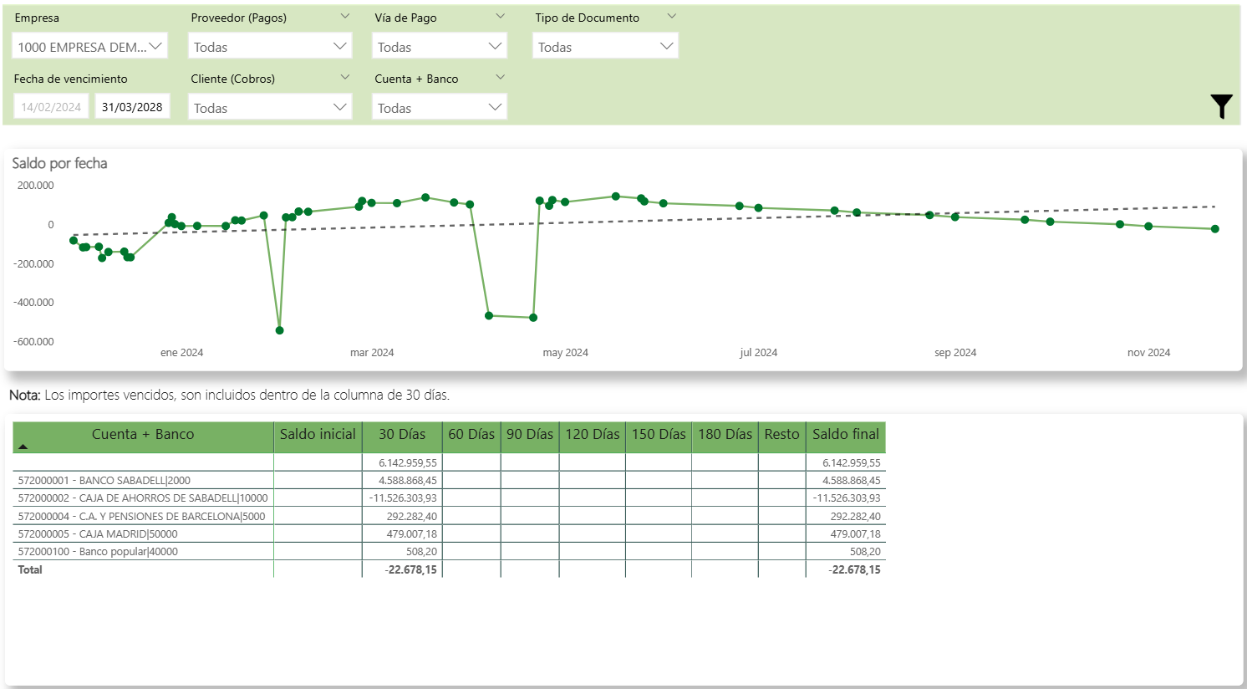
Task: Click the Saldo inicial column header
Action: (318, 434)
